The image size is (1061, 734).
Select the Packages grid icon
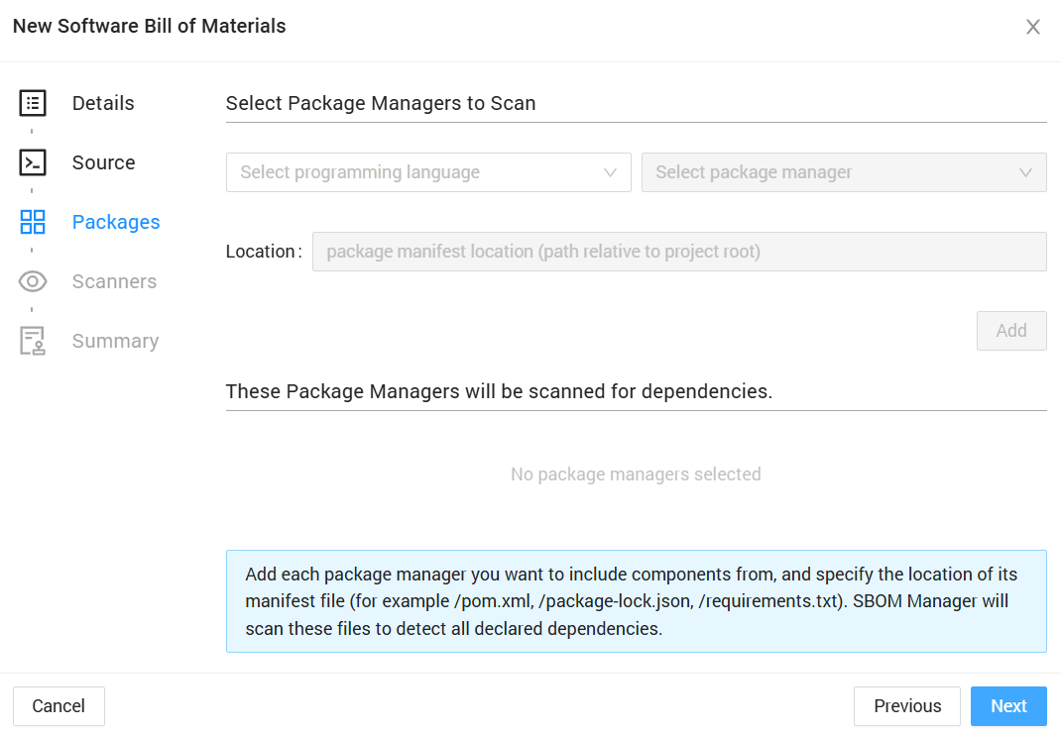tap(31, 221)
